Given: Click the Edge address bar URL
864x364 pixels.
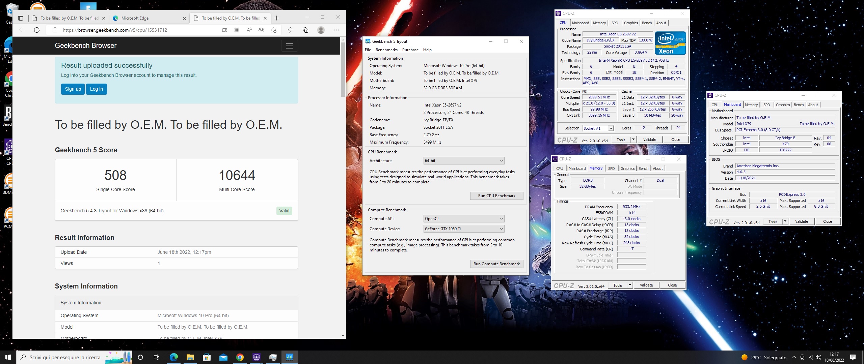Looking at the screenshot, I should tap(115, 30).
